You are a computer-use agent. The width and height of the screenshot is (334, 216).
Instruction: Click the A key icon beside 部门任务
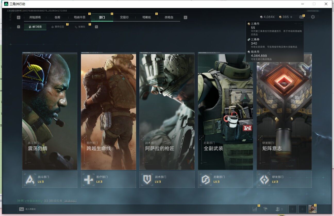pos(19,27)
